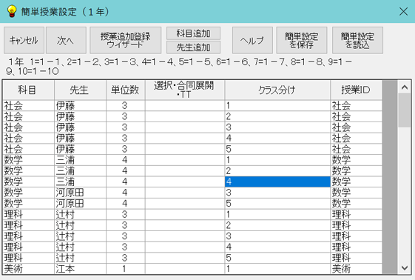Select 美術 subject cell

29,269
